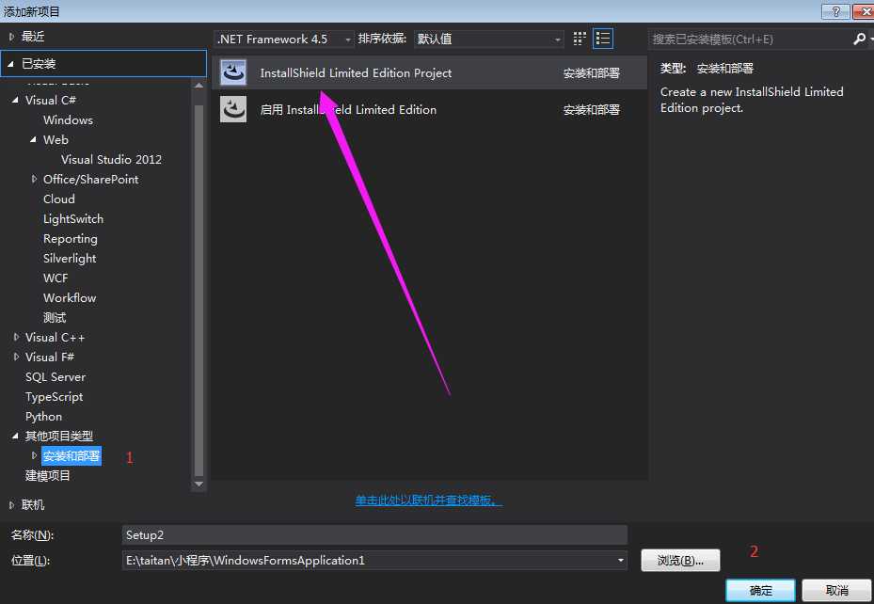Select the 安装和部署 tree item
Screen dimensions: 874x604
tap(72, 455)
